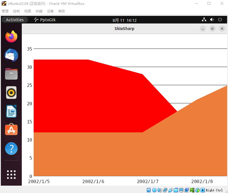Screen dimensions: 228x193
Task: Open the clock calendar at 8月 11 16:12
Action: (x=124, y=20)
